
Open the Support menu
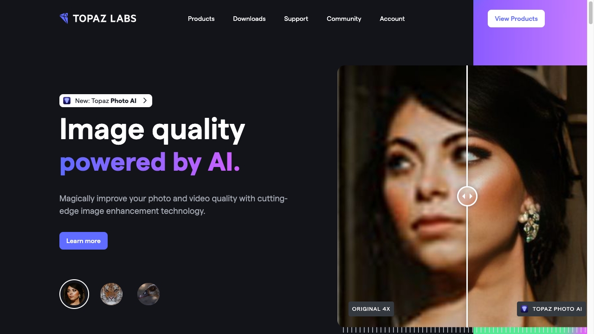tap(296, 19)
